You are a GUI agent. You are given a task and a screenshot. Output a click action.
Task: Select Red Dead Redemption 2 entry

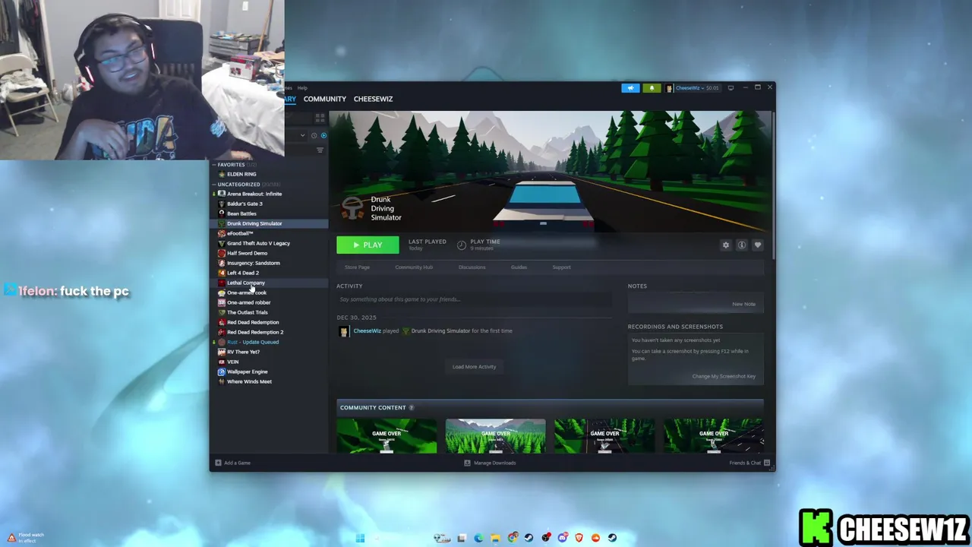269,332
